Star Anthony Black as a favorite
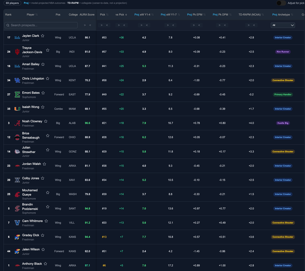Screen dimensions: 305x271 45,264
